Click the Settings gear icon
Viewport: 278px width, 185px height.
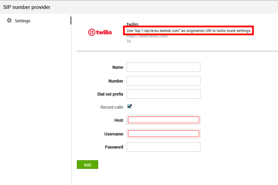(9, 21)
